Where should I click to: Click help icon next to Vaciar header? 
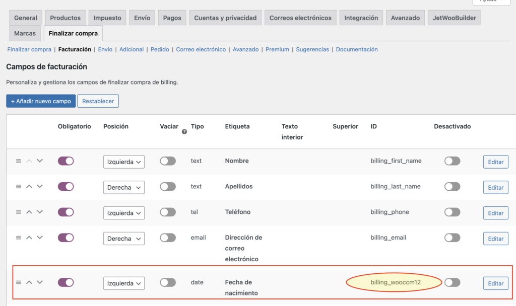pos(184,131)
